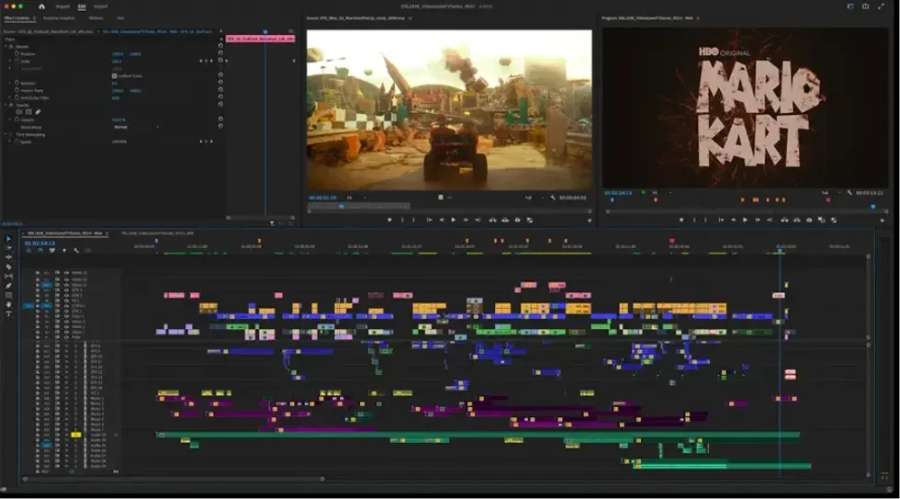Go to In point in Source monitor
Viewport: 900px width, 499px height.
click(x=430, y=220)
